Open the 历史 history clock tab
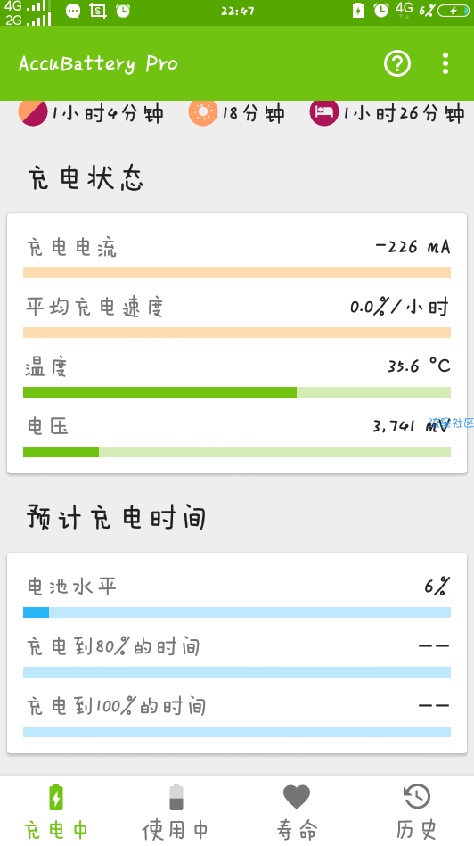This screenshot has width=474, height=846. click(416, 812)
